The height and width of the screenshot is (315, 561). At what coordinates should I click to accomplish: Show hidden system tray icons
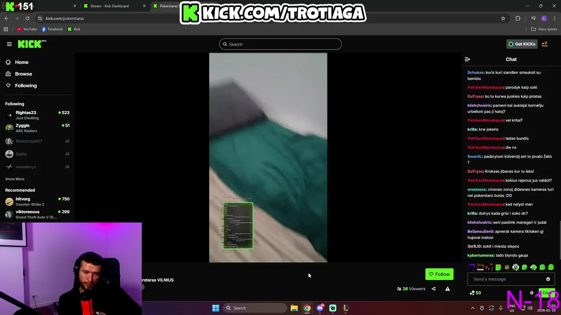pos(472,308)
